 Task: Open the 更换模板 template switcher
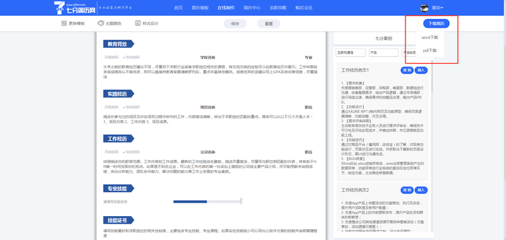point(73,23)
